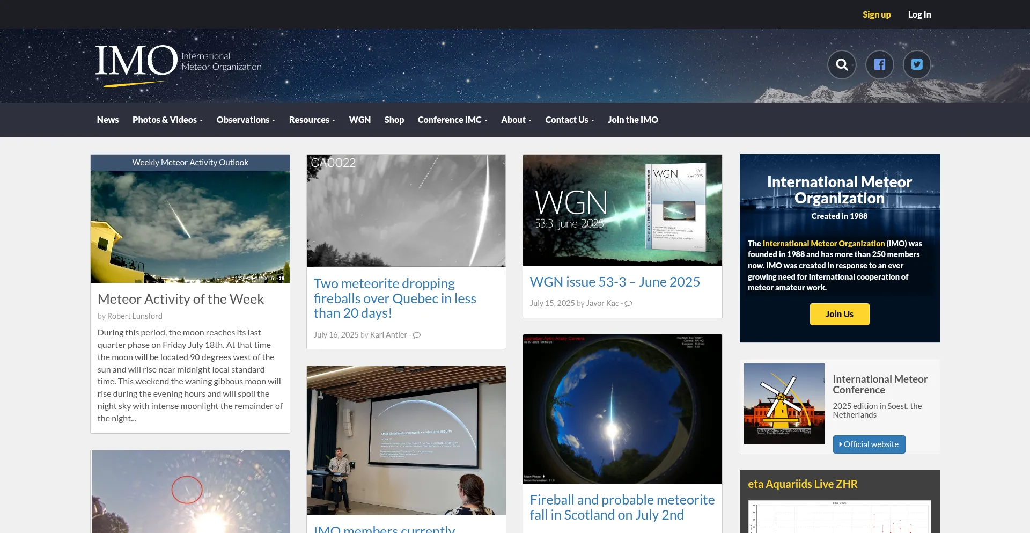The image size is (1030, 533).
Task: Click author name Javor Kac
Action: click(x=602, y=303)
